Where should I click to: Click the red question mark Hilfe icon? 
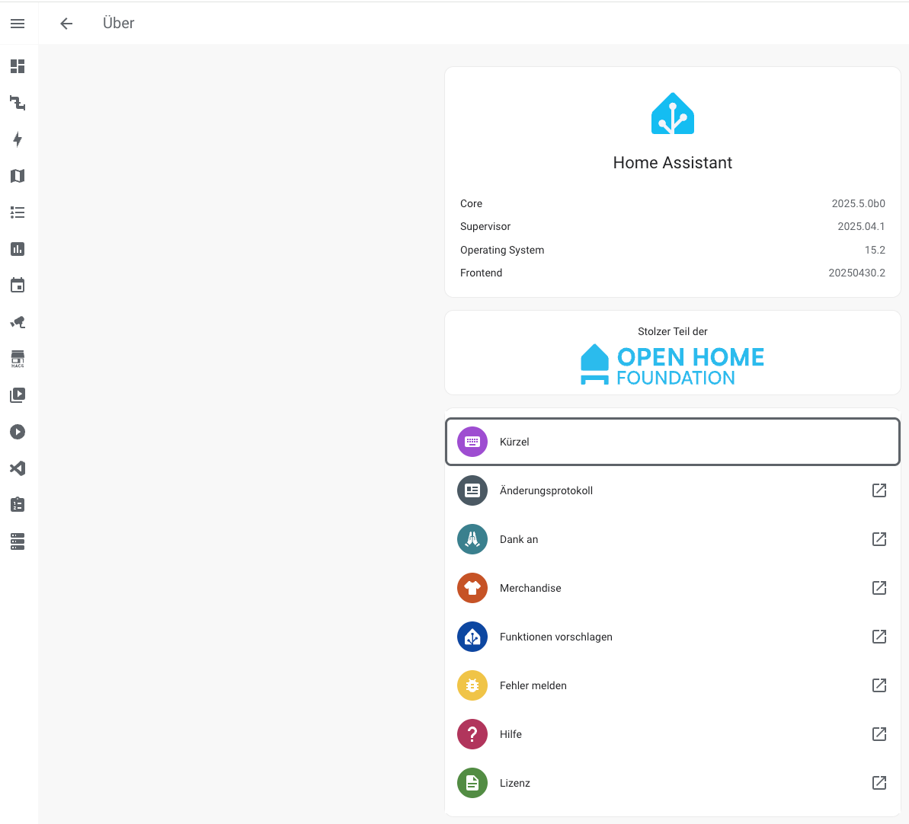tap(472, 733)
